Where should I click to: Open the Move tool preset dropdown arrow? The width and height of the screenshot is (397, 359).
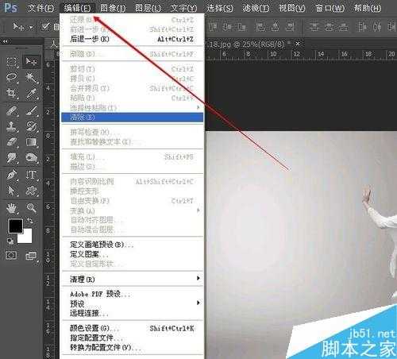pyautogui.click(x=31, y=27)
